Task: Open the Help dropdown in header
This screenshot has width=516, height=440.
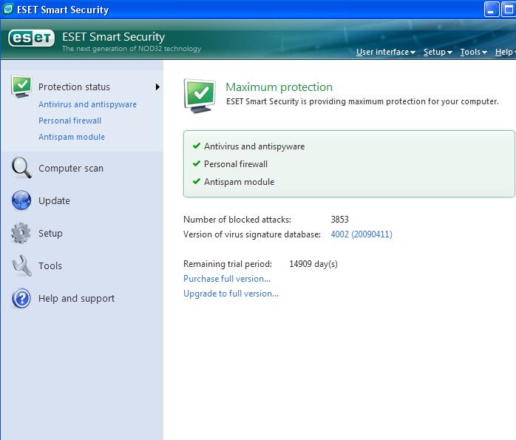Action: point(505,52)
